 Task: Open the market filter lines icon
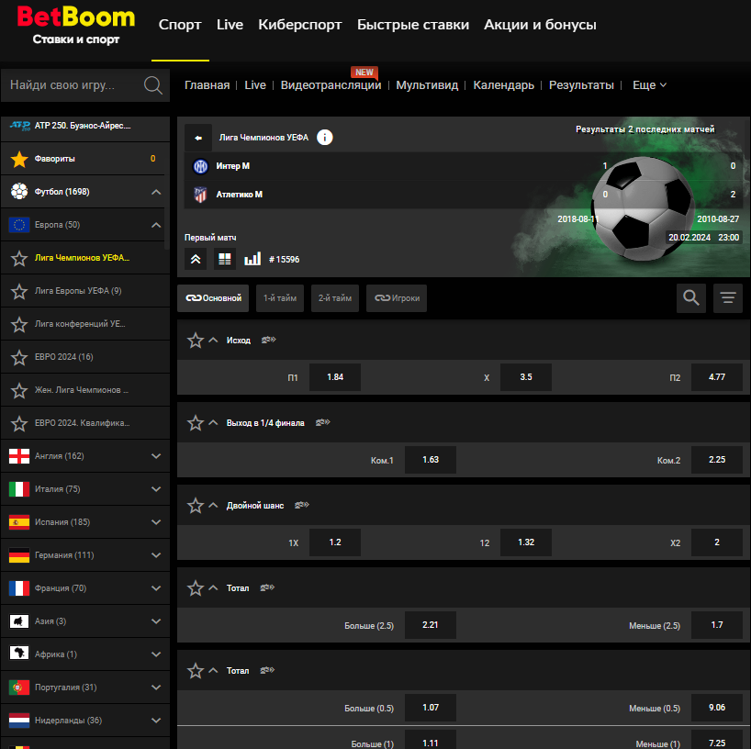727,298
